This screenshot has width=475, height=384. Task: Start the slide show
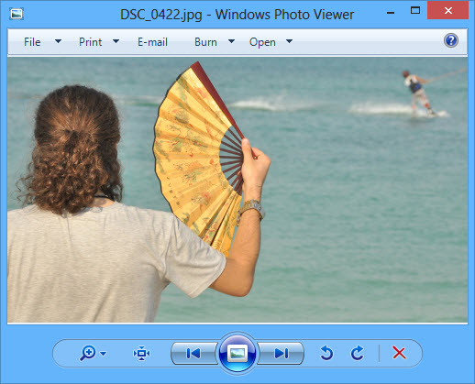coord(237,353)
